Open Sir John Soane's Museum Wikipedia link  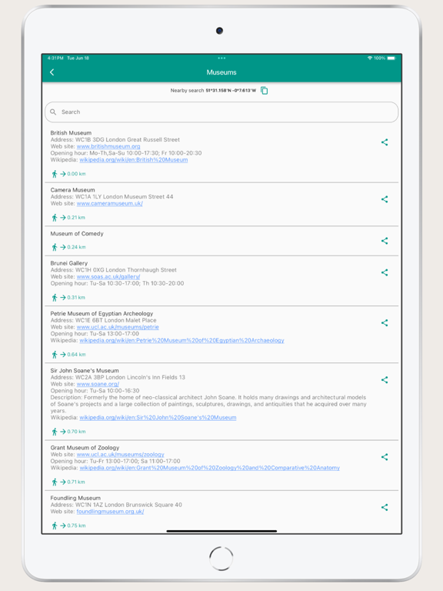coord(158,418)
